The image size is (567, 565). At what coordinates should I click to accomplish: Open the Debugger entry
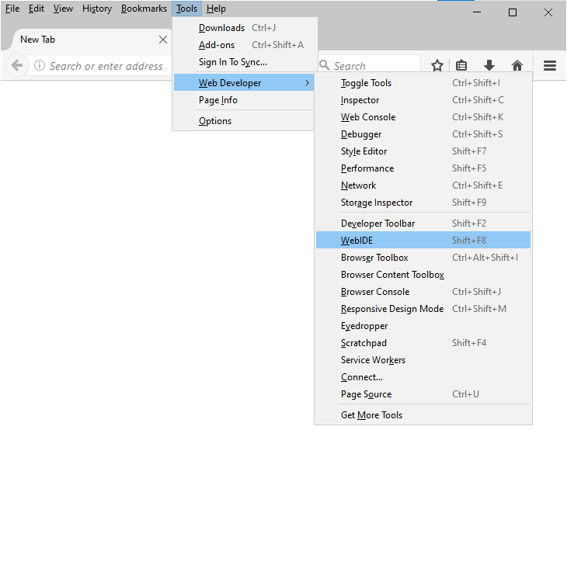click(x=423, y=134)
